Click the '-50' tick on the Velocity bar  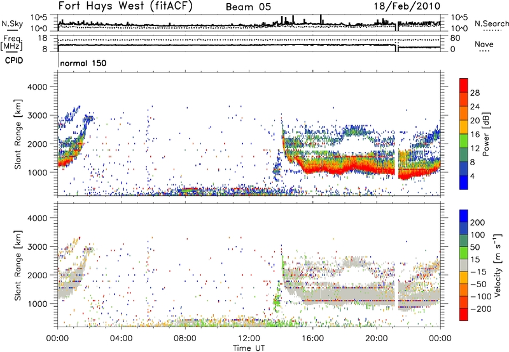tap(478, 284)
